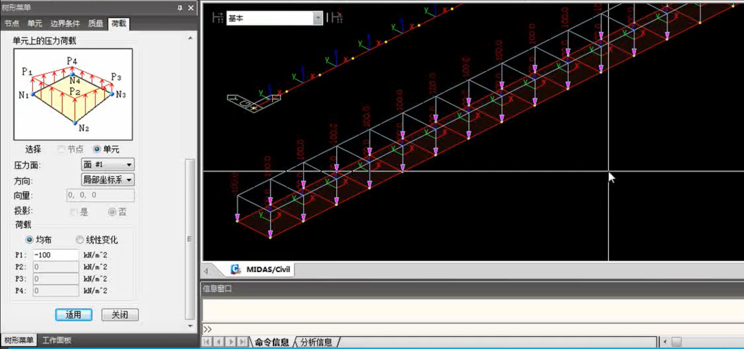Click the P3 load value field

click(x=55, y=279)
